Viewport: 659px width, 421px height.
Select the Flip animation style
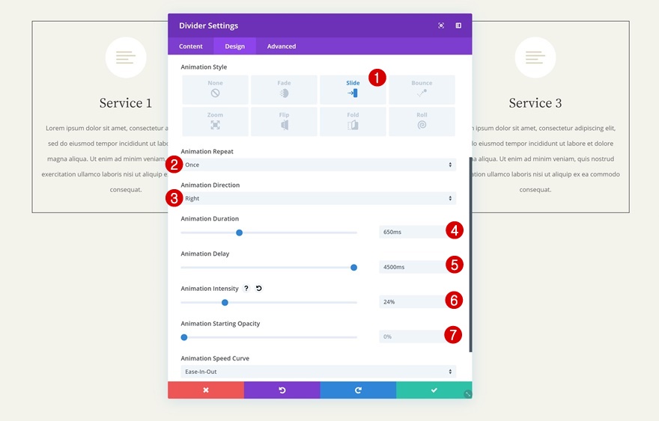(x=284, y=121)
